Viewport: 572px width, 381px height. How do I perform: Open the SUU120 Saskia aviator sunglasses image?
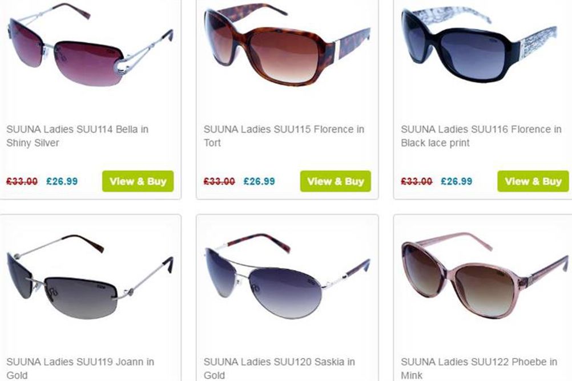pyautogui.click(x=287, y=277)
